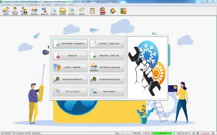Open the calculator toolbar icon

pos(92,11)
